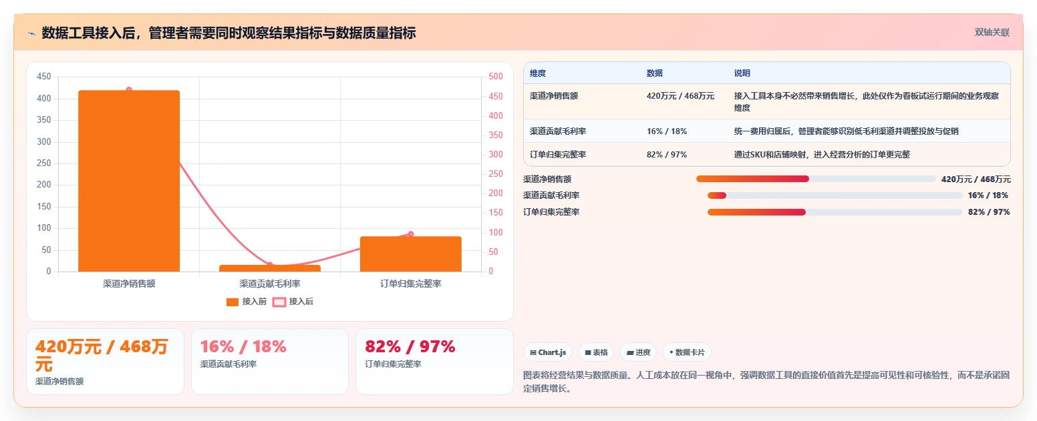Click the table description starting 接入工具本身不必然
The height and width of the screenshot is (421, 1037).
(867, 101)
